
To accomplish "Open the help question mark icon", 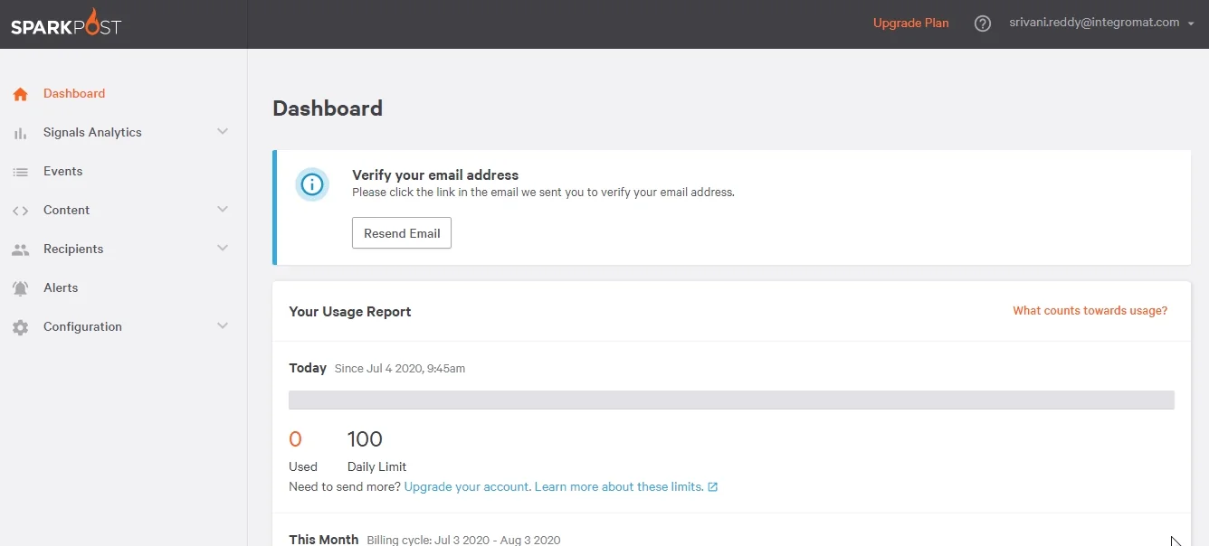I will 983,24.
